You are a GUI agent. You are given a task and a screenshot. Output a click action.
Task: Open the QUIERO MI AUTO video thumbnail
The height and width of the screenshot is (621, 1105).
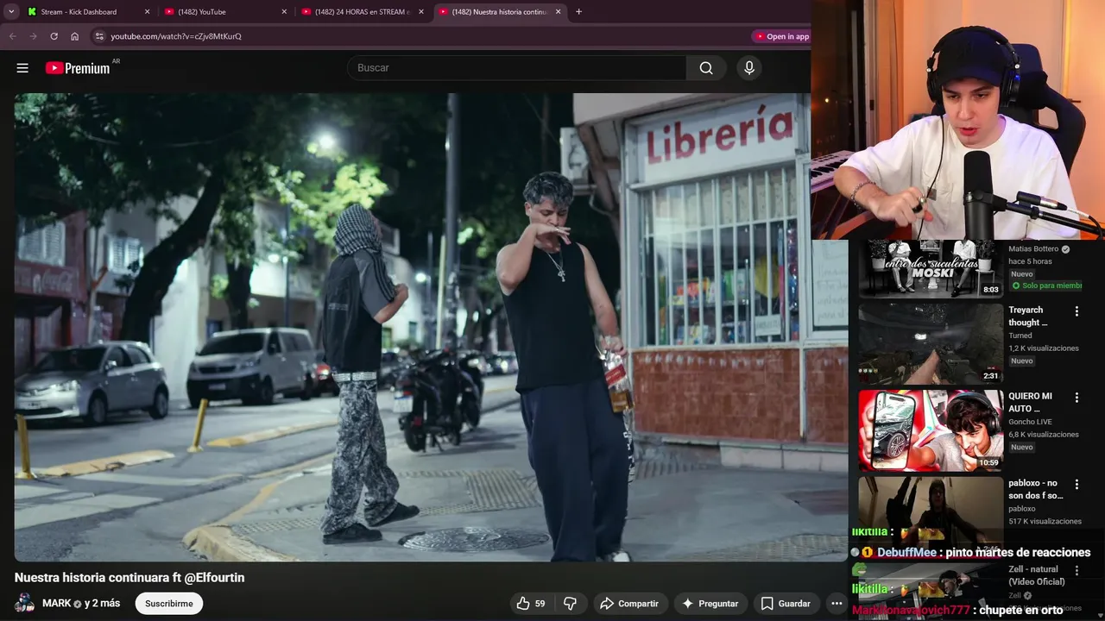[931, 430]
